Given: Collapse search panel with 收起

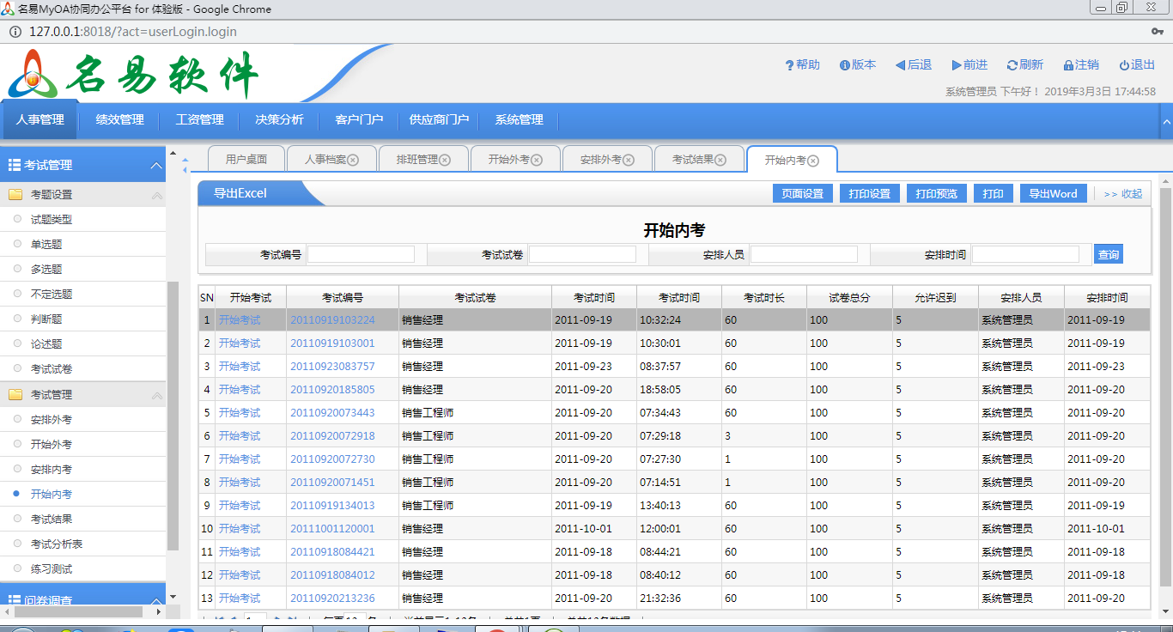Looking at the screenshot, I should click(x=1123, y=194).
